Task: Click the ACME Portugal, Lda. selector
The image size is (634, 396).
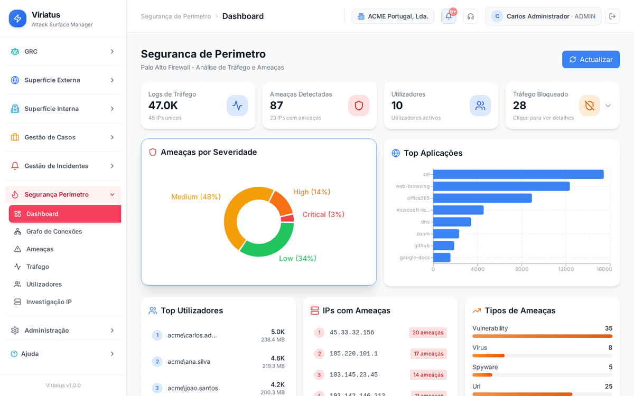Action: pyautogui.click(x=393, y=16)
